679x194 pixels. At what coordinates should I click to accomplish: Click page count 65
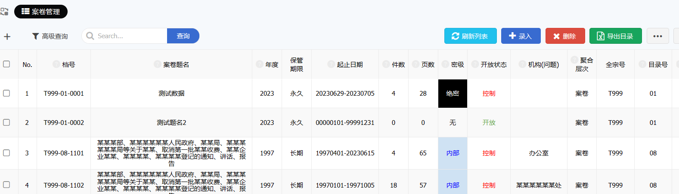coord(423,153)
